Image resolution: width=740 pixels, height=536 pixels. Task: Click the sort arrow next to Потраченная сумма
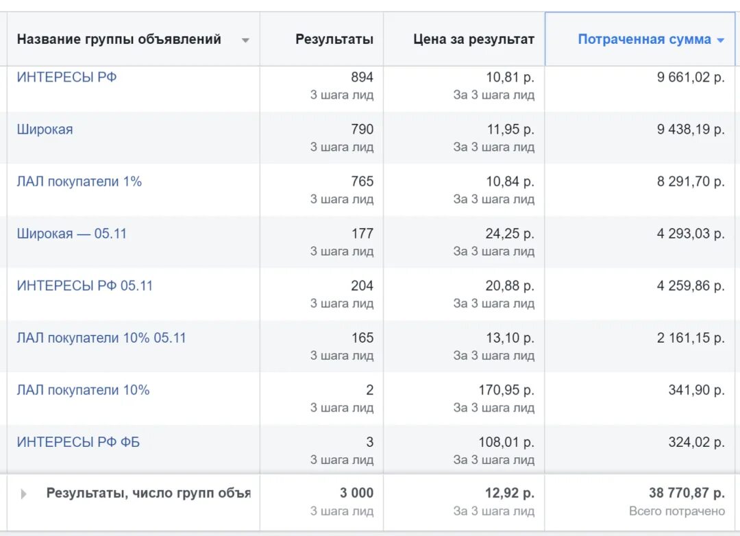pyautogui.click(x=720, y=40)
